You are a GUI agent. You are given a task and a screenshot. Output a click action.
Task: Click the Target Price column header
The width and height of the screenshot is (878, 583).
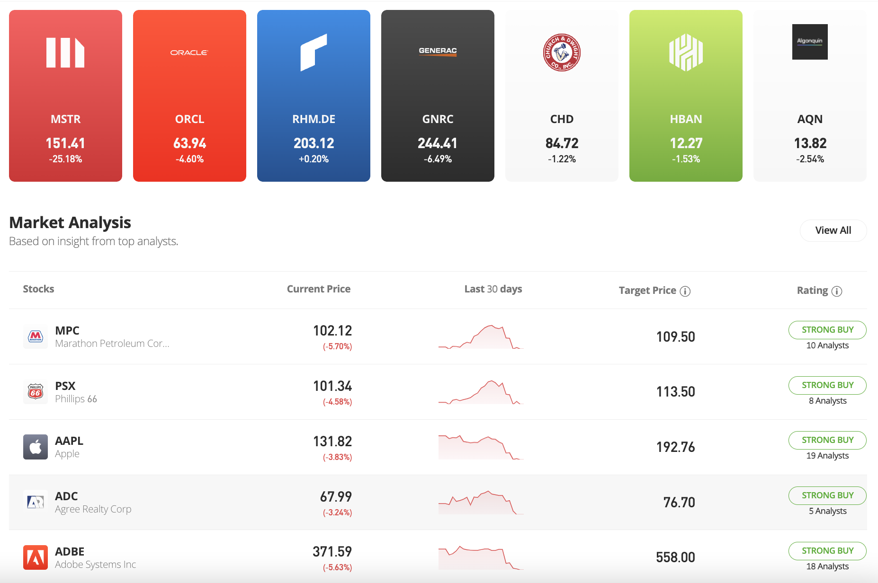pyautogui.click(x=647, y=291)
